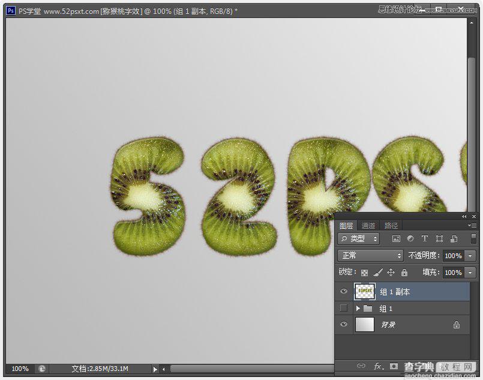
Task: Open the 不透明度 opacity slider arrow
Action: pos(470,256)
